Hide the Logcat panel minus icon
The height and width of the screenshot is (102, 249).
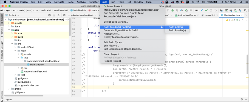coord(246,100)
